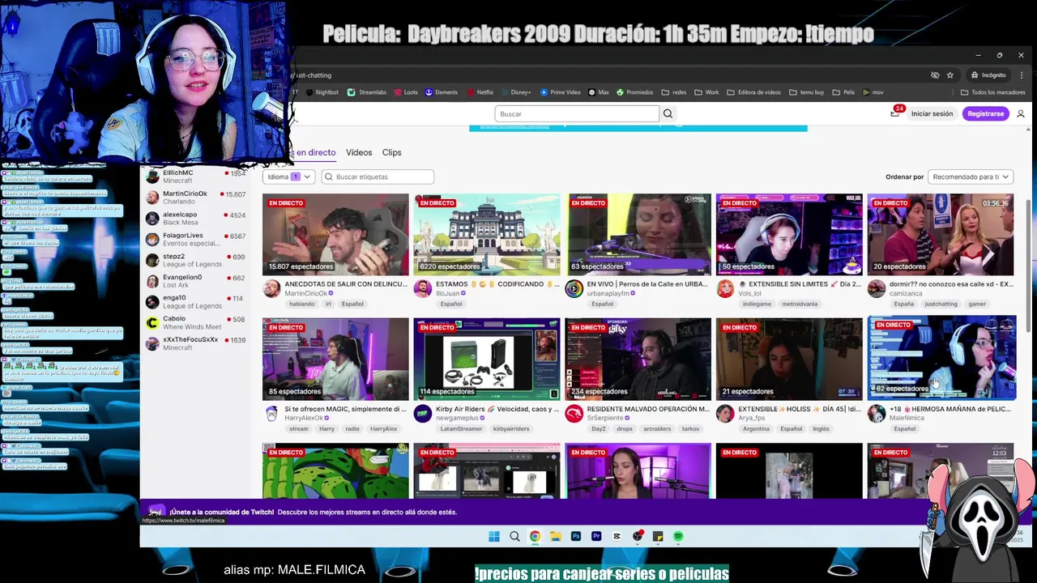This screenshot has width=1037, height=583.
Task: Click into the Buscar search field
Action: pos(577,114)
